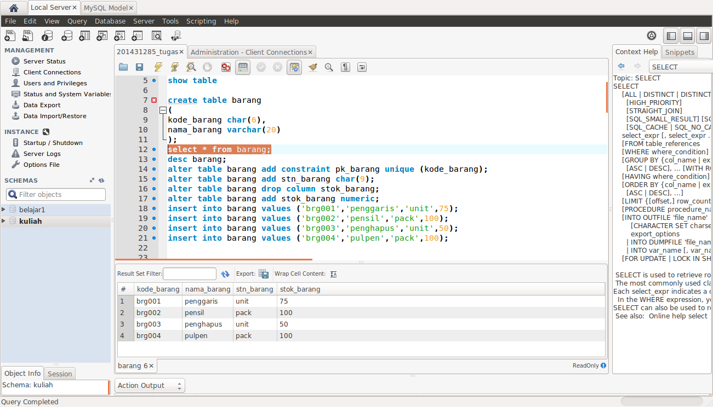Toggle the bottom output panel visibility

click(x=688, y=36)
